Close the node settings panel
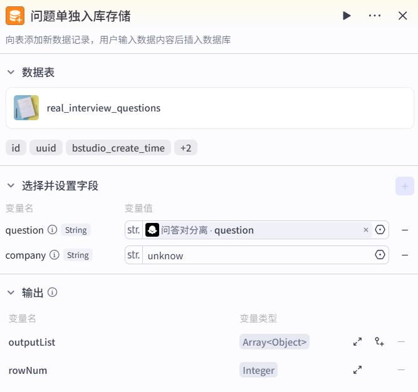The width and height of the screenshot is (418, 392). 402,16
